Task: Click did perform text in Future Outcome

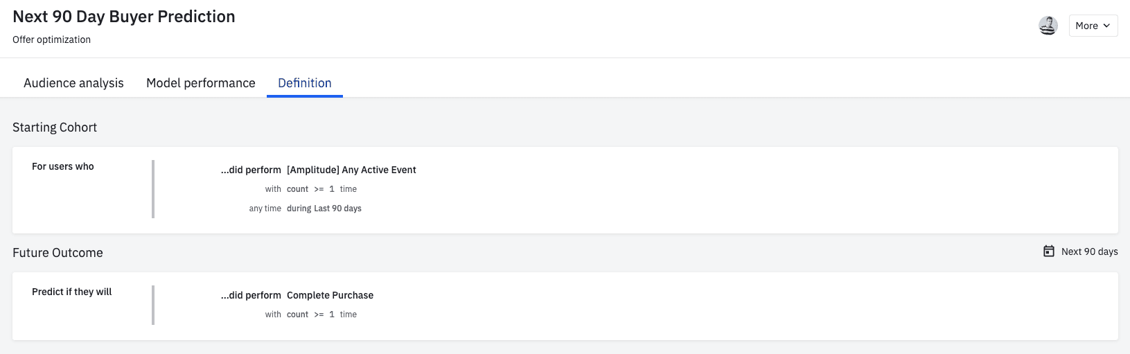Action: (x=251, y=295)
